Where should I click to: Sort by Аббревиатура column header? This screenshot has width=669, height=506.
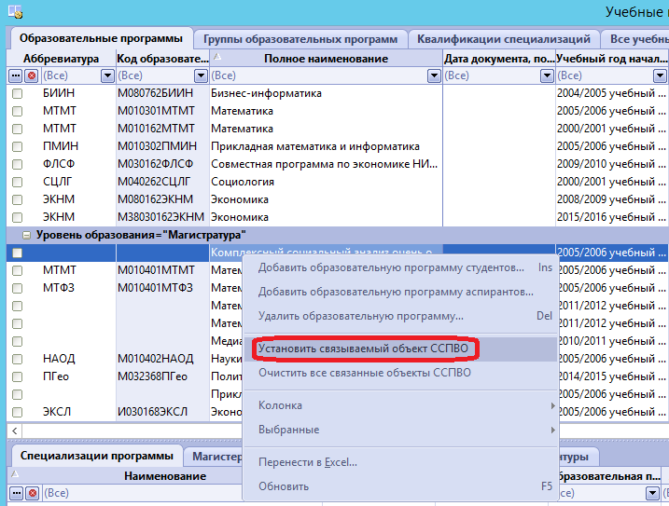[61, 59]
